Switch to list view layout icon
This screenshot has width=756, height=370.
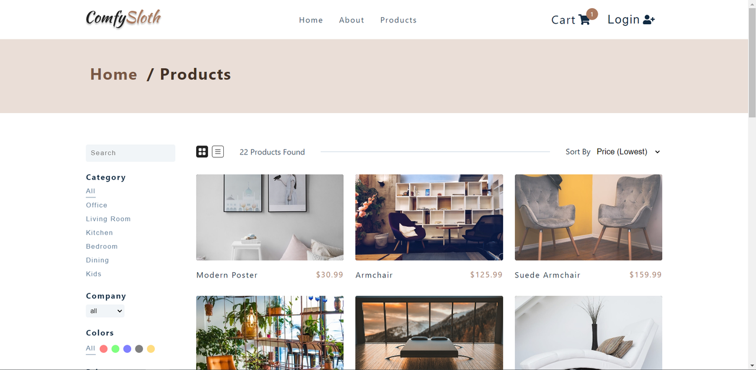coord(218,152)
